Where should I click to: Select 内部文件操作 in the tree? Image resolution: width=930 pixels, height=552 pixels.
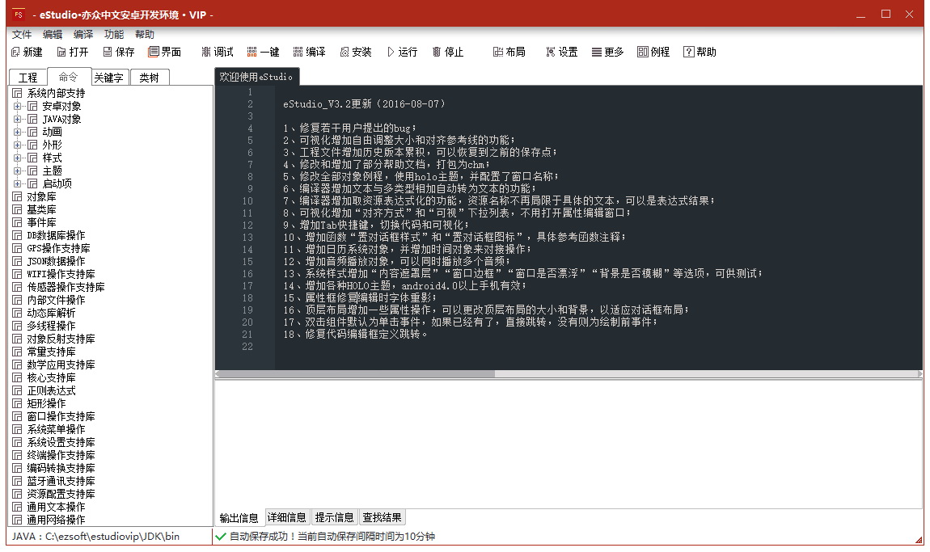(57, 301)
